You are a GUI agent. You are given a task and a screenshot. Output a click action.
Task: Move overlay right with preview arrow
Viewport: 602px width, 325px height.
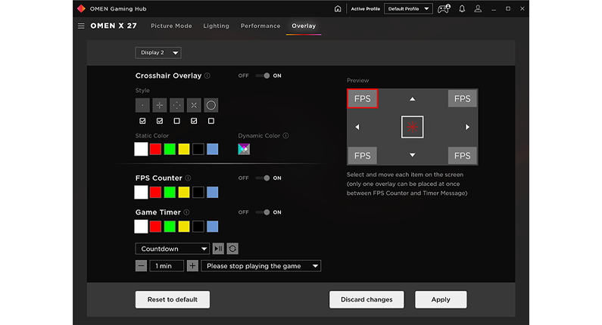pos(467,127)
